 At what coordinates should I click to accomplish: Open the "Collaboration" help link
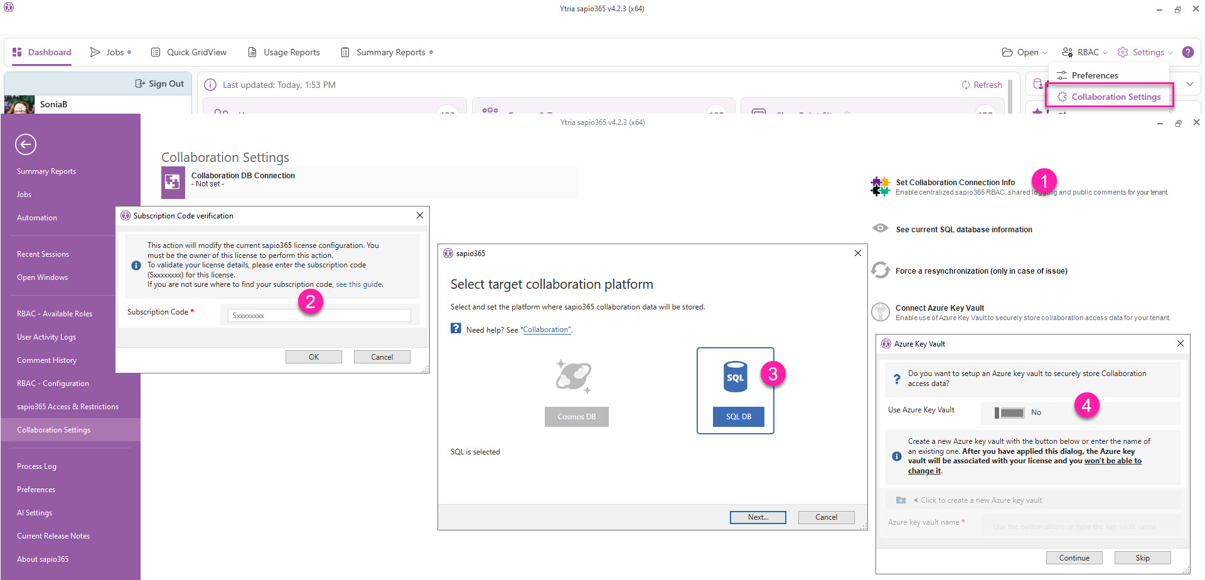pyautogui.click(x=547, y=330)
